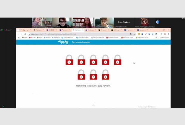
Task: Click the green annotate pencil icon
Action: (3, 107)
